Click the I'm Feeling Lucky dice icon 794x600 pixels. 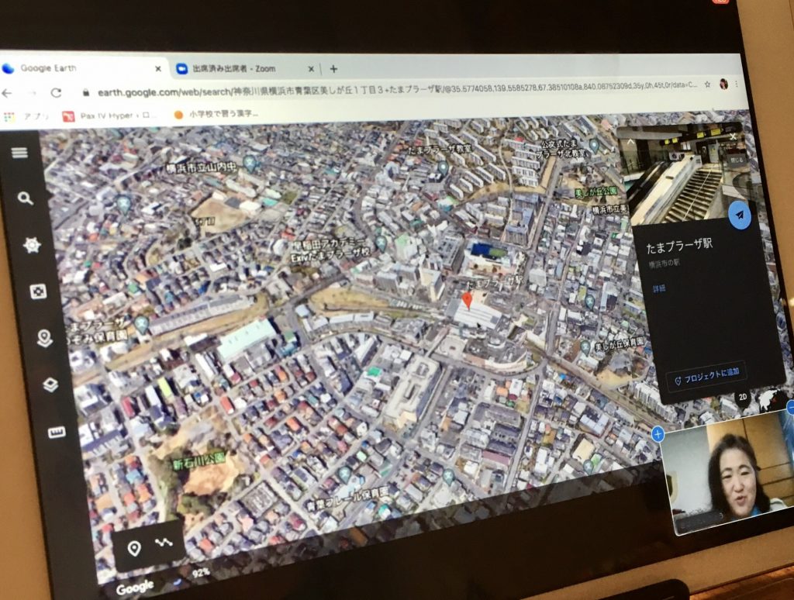38,291
